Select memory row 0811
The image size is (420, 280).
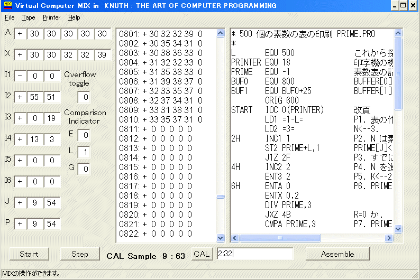click(156, 129)
